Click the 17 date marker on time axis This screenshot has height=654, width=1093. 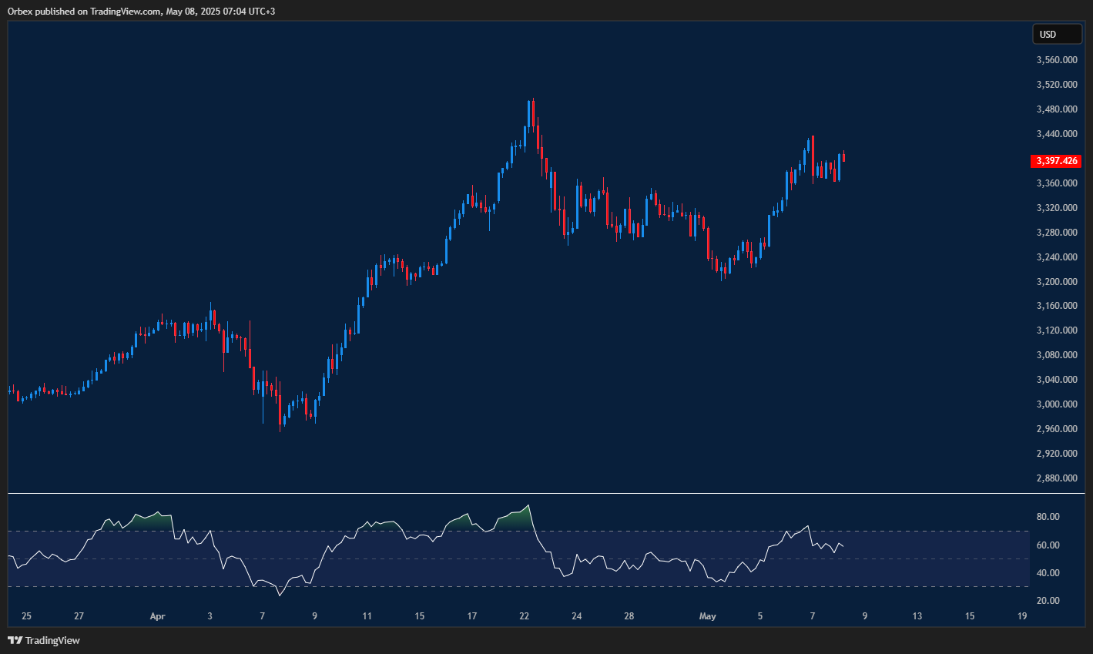click(472, 616)
